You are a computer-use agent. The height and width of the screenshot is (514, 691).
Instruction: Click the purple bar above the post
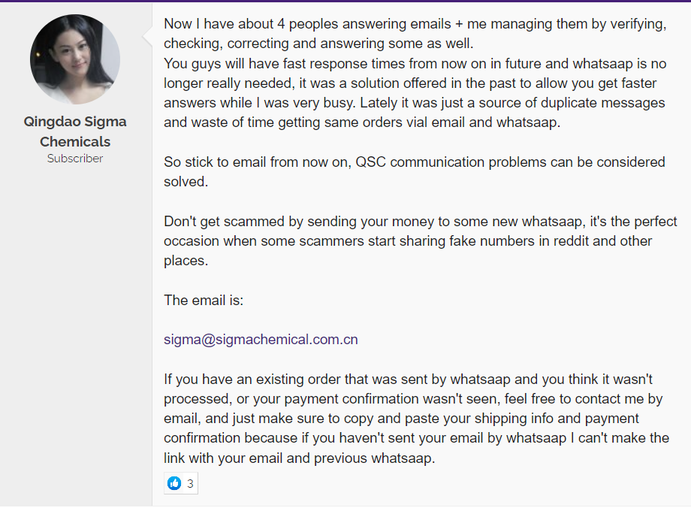tap(345, 1)
